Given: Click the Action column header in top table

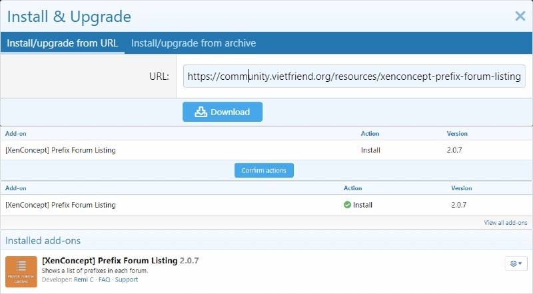Looking at the screenshot, I should 370,134.
